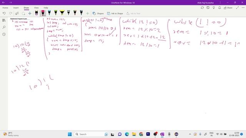The width and height of the screenshot is (246, 138).
Task: Pick the Eraser tool
Action: click(x=37, y=13)
